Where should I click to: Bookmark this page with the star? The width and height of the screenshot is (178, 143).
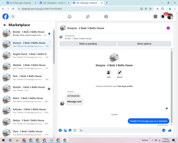click(x=151, y=9)
